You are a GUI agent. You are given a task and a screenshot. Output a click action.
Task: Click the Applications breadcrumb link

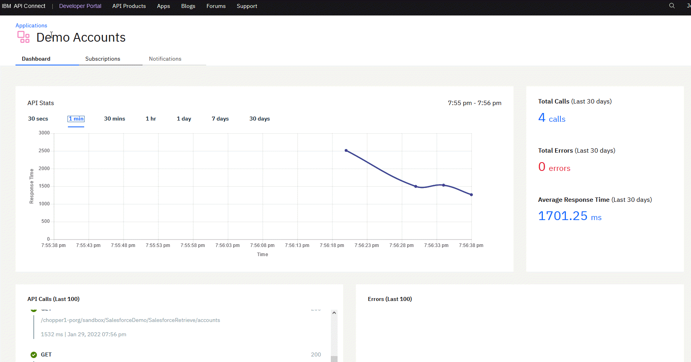pyautogui.click(x=31, y=25)
